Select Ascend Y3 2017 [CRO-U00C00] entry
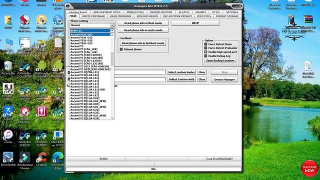Viewport: 320px width, 180px height. (90, 66)
